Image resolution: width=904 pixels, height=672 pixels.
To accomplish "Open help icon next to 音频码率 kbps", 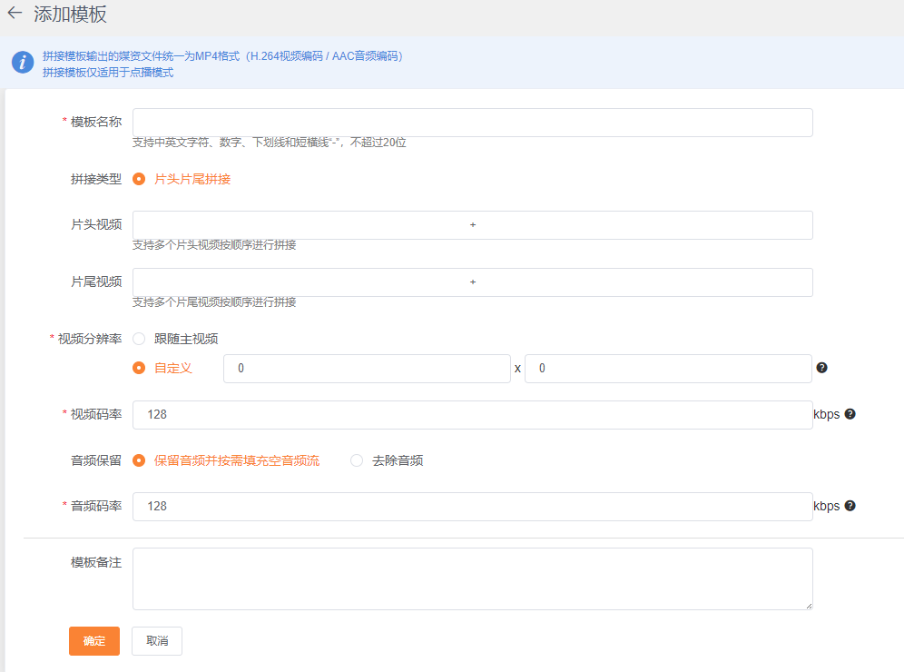I will click(850, 505).
